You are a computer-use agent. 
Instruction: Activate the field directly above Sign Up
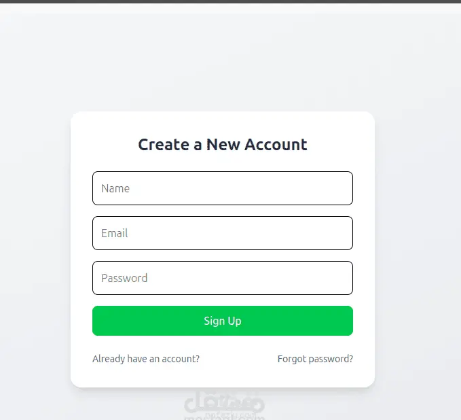point(223,278)
